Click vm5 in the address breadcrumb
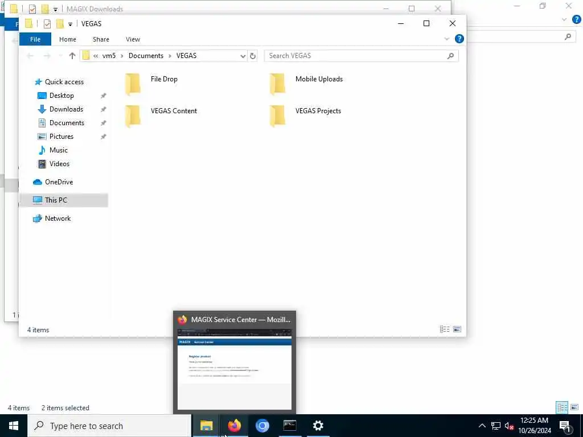The height and width of the screenshot is (437, 583). tap(109, 56)
